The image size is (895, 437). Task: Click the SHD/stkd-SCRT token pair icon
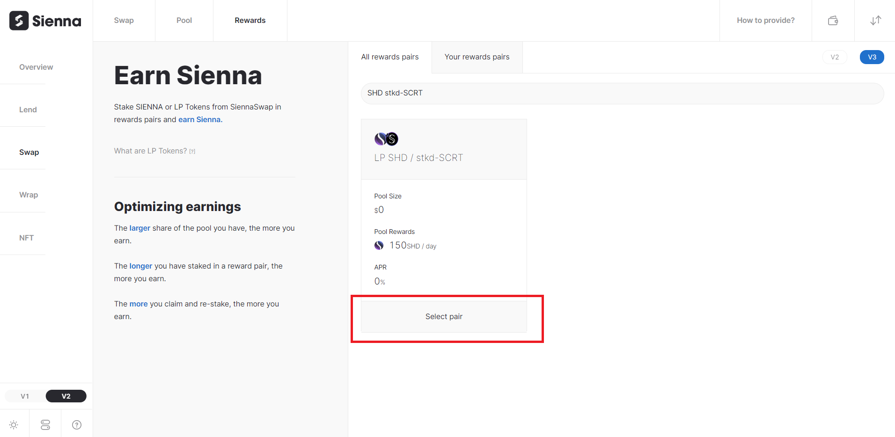pos(386,139)
